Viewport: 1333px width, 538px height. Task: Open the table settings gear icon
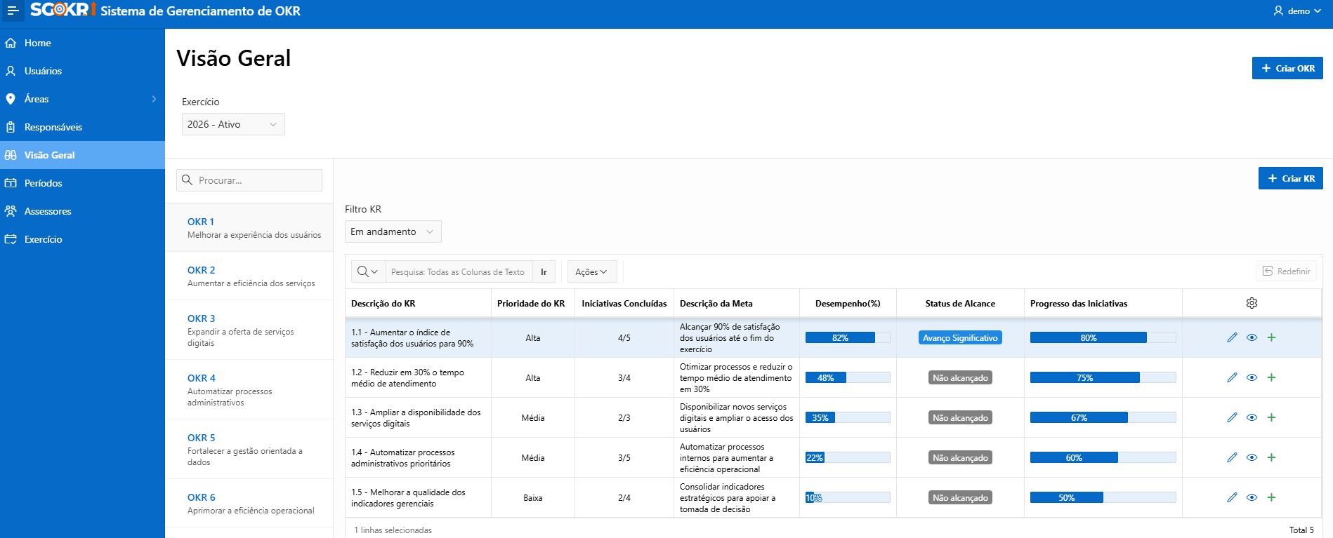1252,303
